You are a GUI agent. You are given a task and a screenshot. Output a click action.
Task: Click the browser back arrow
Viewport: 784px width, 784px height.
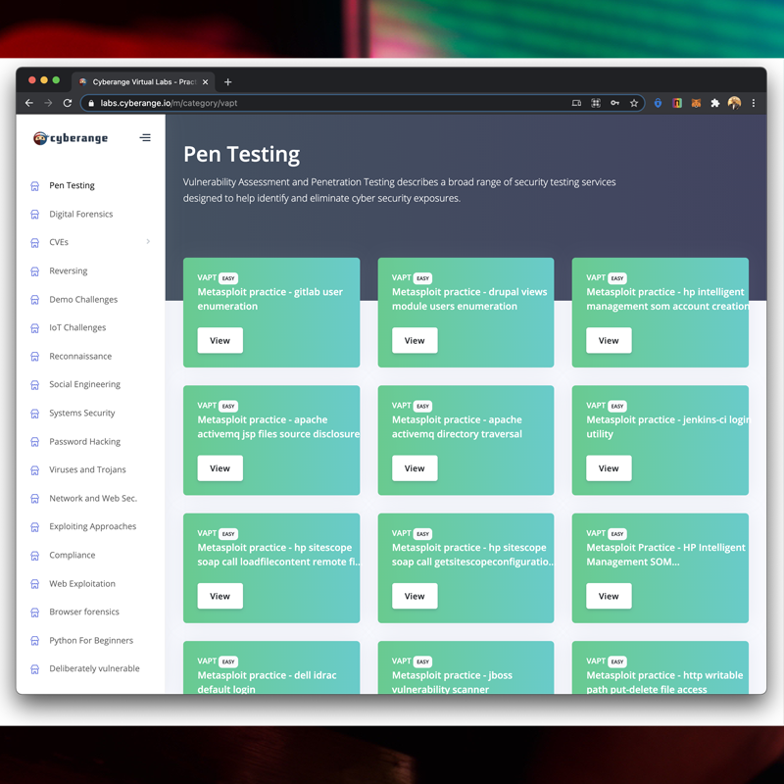click(29, 103)
